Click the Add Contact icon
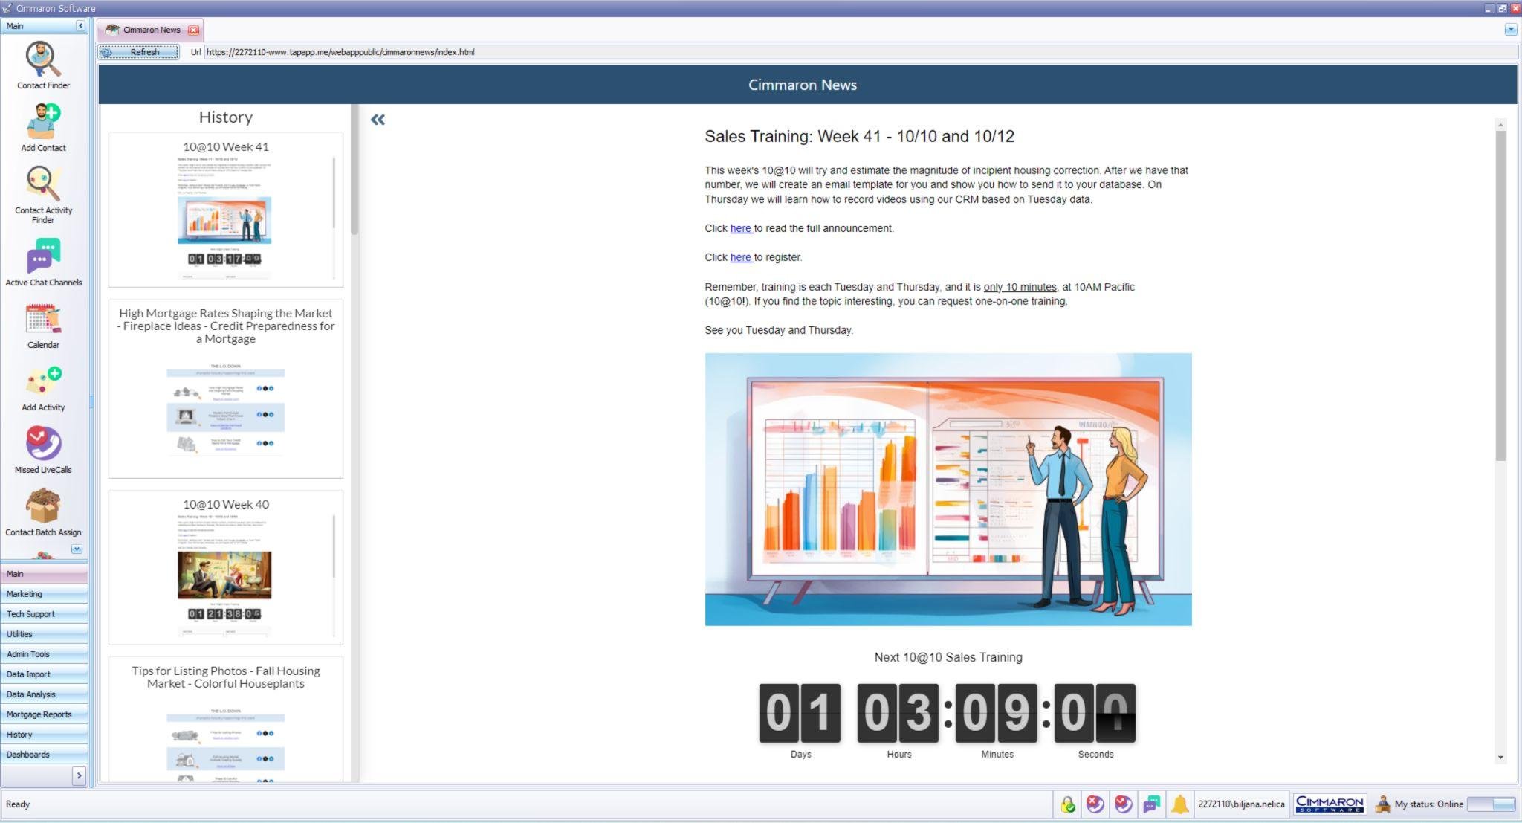The image size is (1522, 823). coord(43,127)
